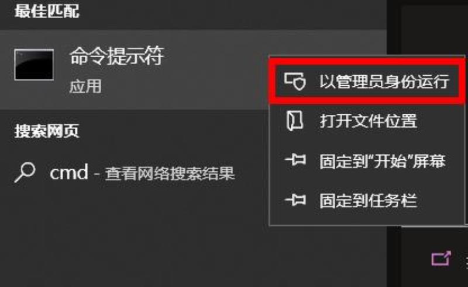Click the shield icon for run as administrator
This screenshot has width=468, height=287.
[295, 81]
